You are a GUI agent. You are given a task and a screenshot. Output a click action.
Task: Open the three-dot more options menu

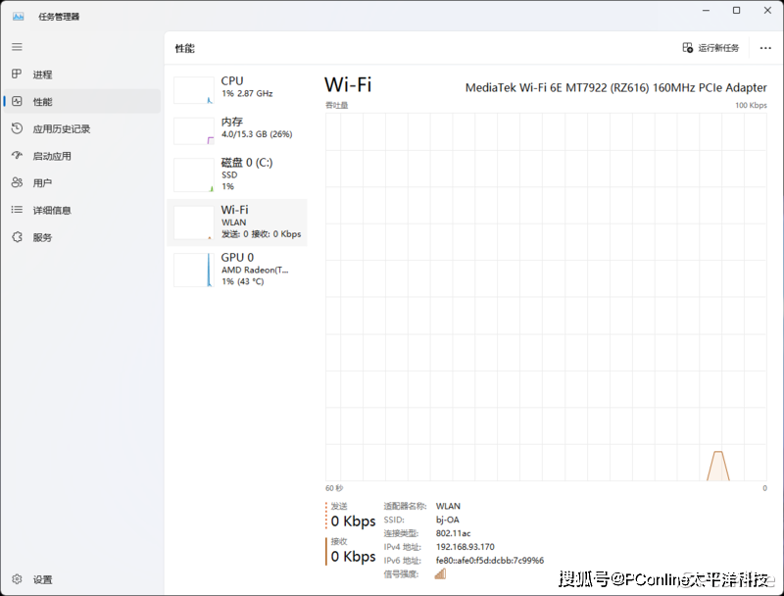point(765,48)
